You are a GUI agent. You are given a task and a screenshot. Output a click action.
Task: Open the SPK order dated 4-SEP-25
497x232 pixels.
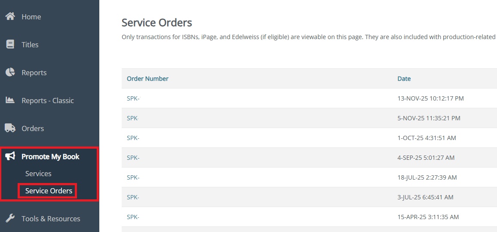133,158
